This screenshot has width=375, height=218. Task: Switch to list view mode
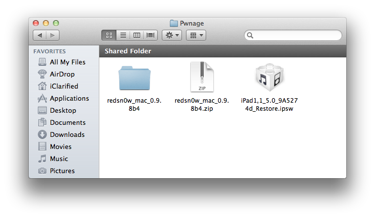122,35
